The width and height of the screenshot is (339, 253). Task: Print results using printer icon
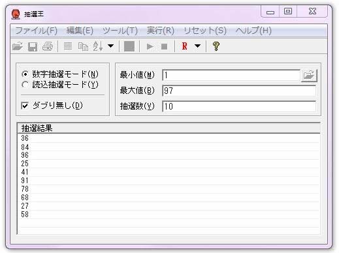48,46
